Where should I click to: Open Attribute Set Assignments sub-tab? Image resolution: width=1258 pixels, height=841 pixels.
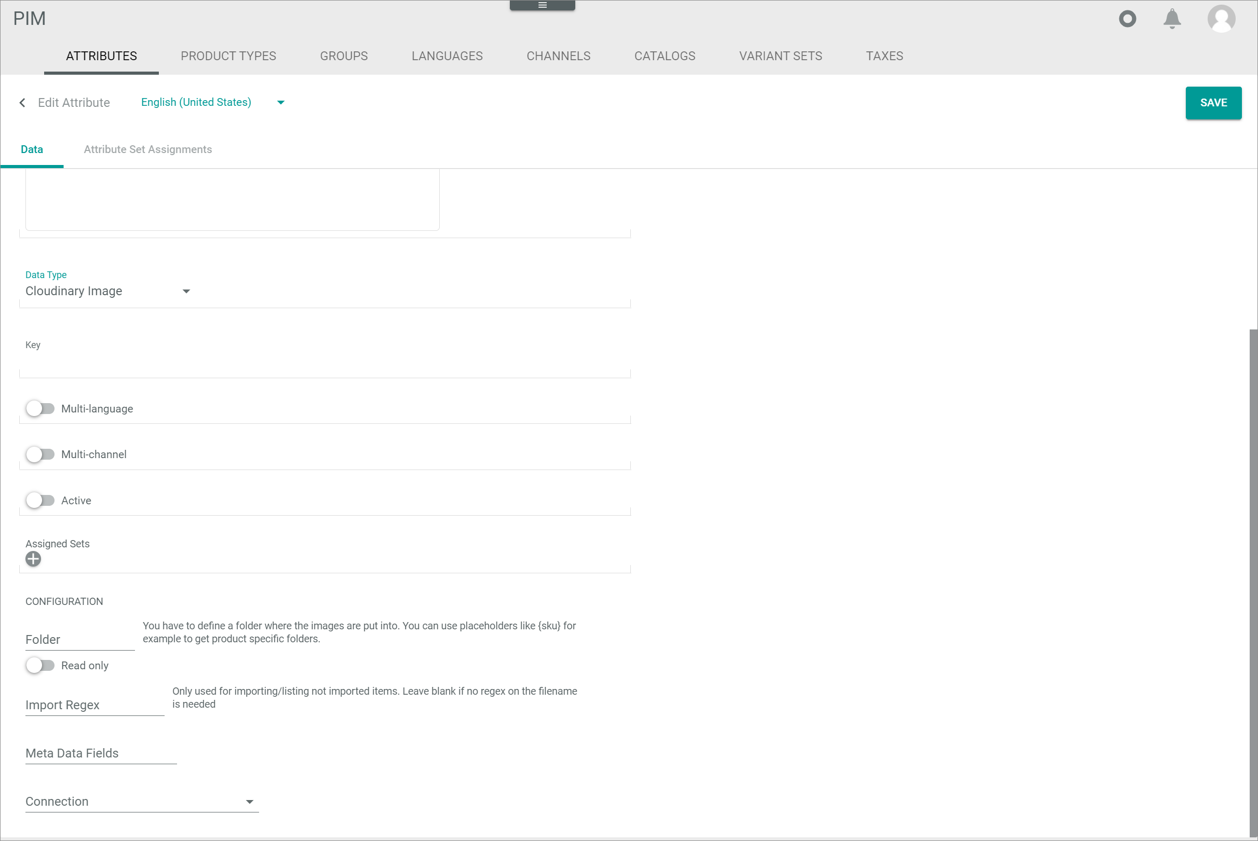(147, 149)
